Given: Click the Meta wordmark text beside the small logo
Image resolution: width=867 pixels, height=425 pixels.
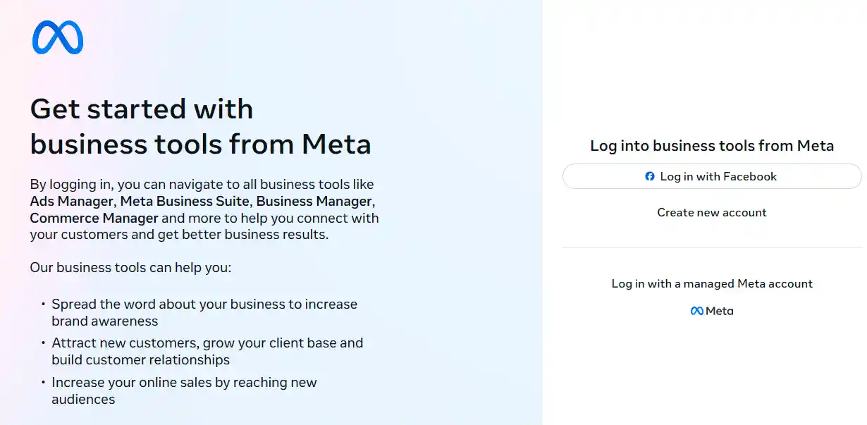Looking at the screenshot, I should pyautogui.click(x=720, y=311).
